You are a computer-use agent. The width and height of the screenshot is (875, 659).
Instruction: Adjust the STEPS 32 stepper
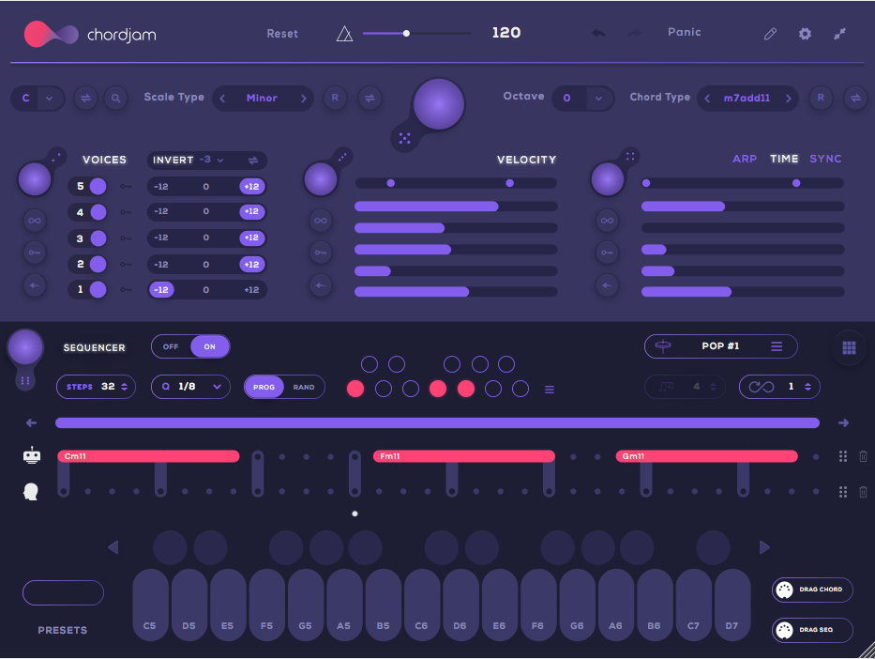(124, 387)
